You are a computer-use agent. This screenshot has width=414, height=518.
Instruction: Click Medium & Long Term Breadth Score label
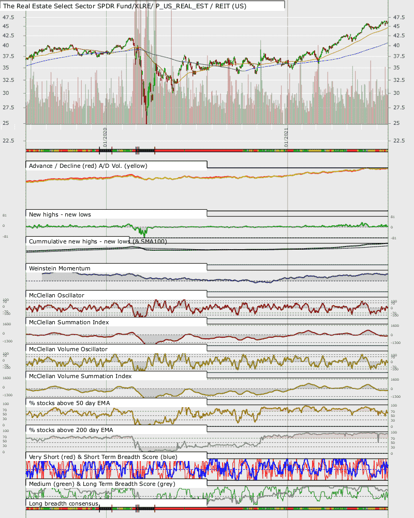(102, 484)
